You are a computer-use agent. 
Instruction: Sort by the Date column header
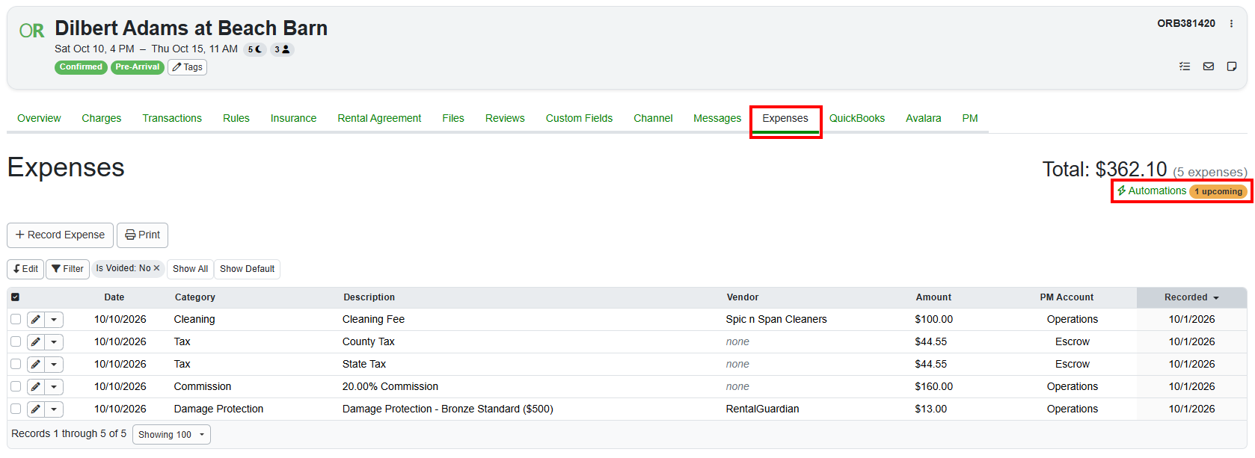pyautogui.click(x=114, y=297)
